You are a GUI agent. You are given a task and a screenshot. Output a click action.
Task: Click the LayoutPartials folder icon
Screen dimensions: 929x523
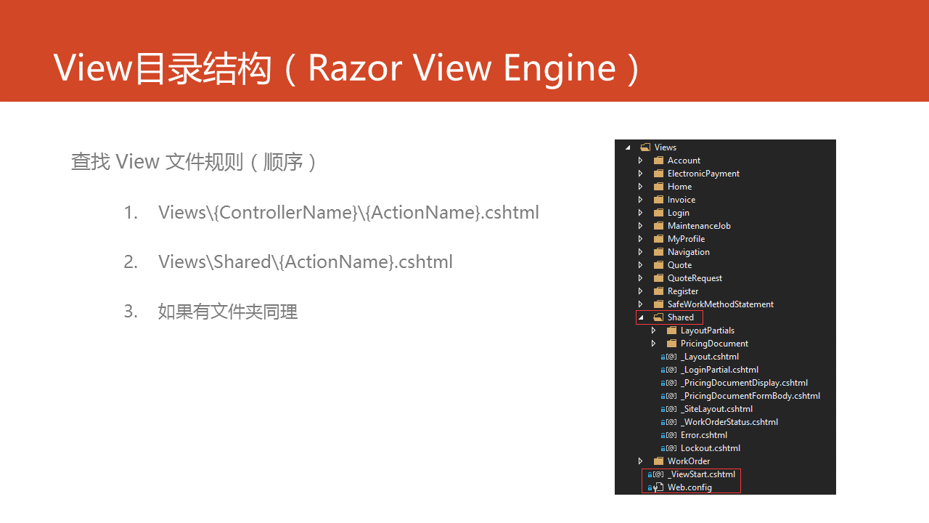click(671, 331)
